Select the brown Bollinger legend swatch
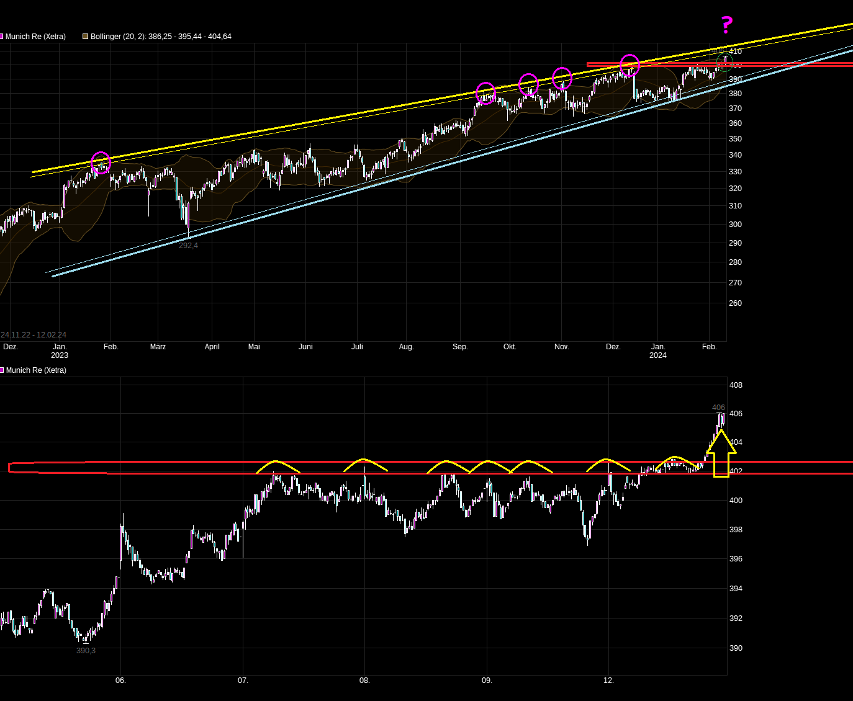This screenshot has height=701, width=853. [x=84, y=36]
